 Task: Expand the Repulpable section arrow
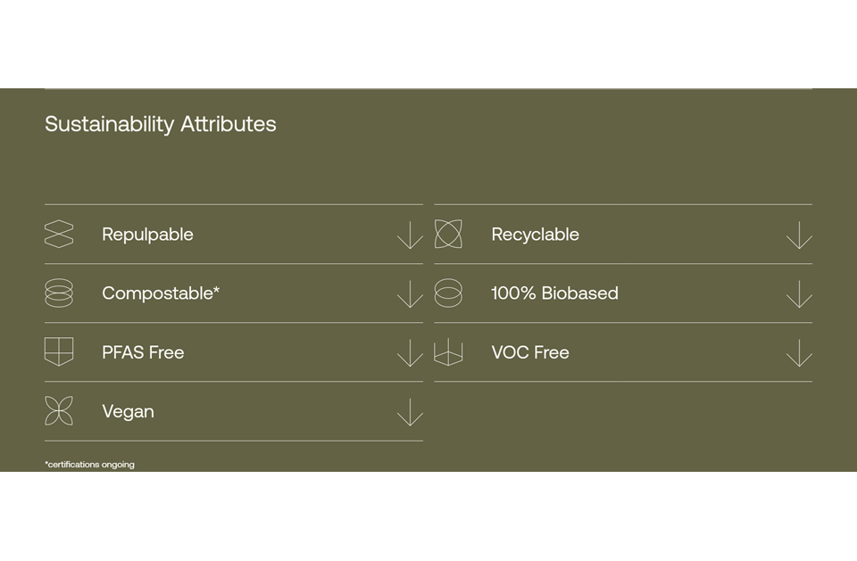pyautogui.click(x=410, y=235)
